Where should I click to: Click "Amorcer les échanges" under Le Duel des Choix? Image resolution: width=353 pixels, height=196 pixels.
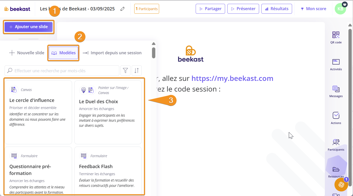[x=97, y=109]
